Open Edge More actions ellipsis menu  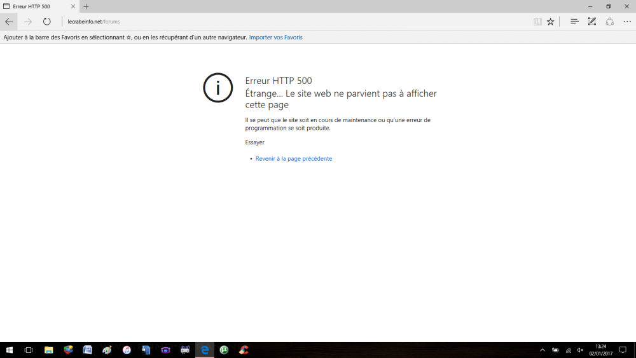(627, 22)
